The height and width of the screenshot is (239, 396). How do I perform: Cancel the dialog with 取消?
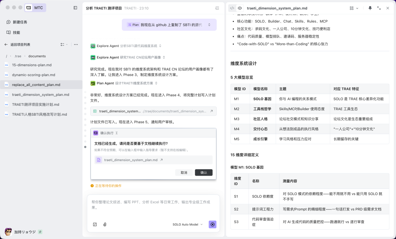point(184,172)
